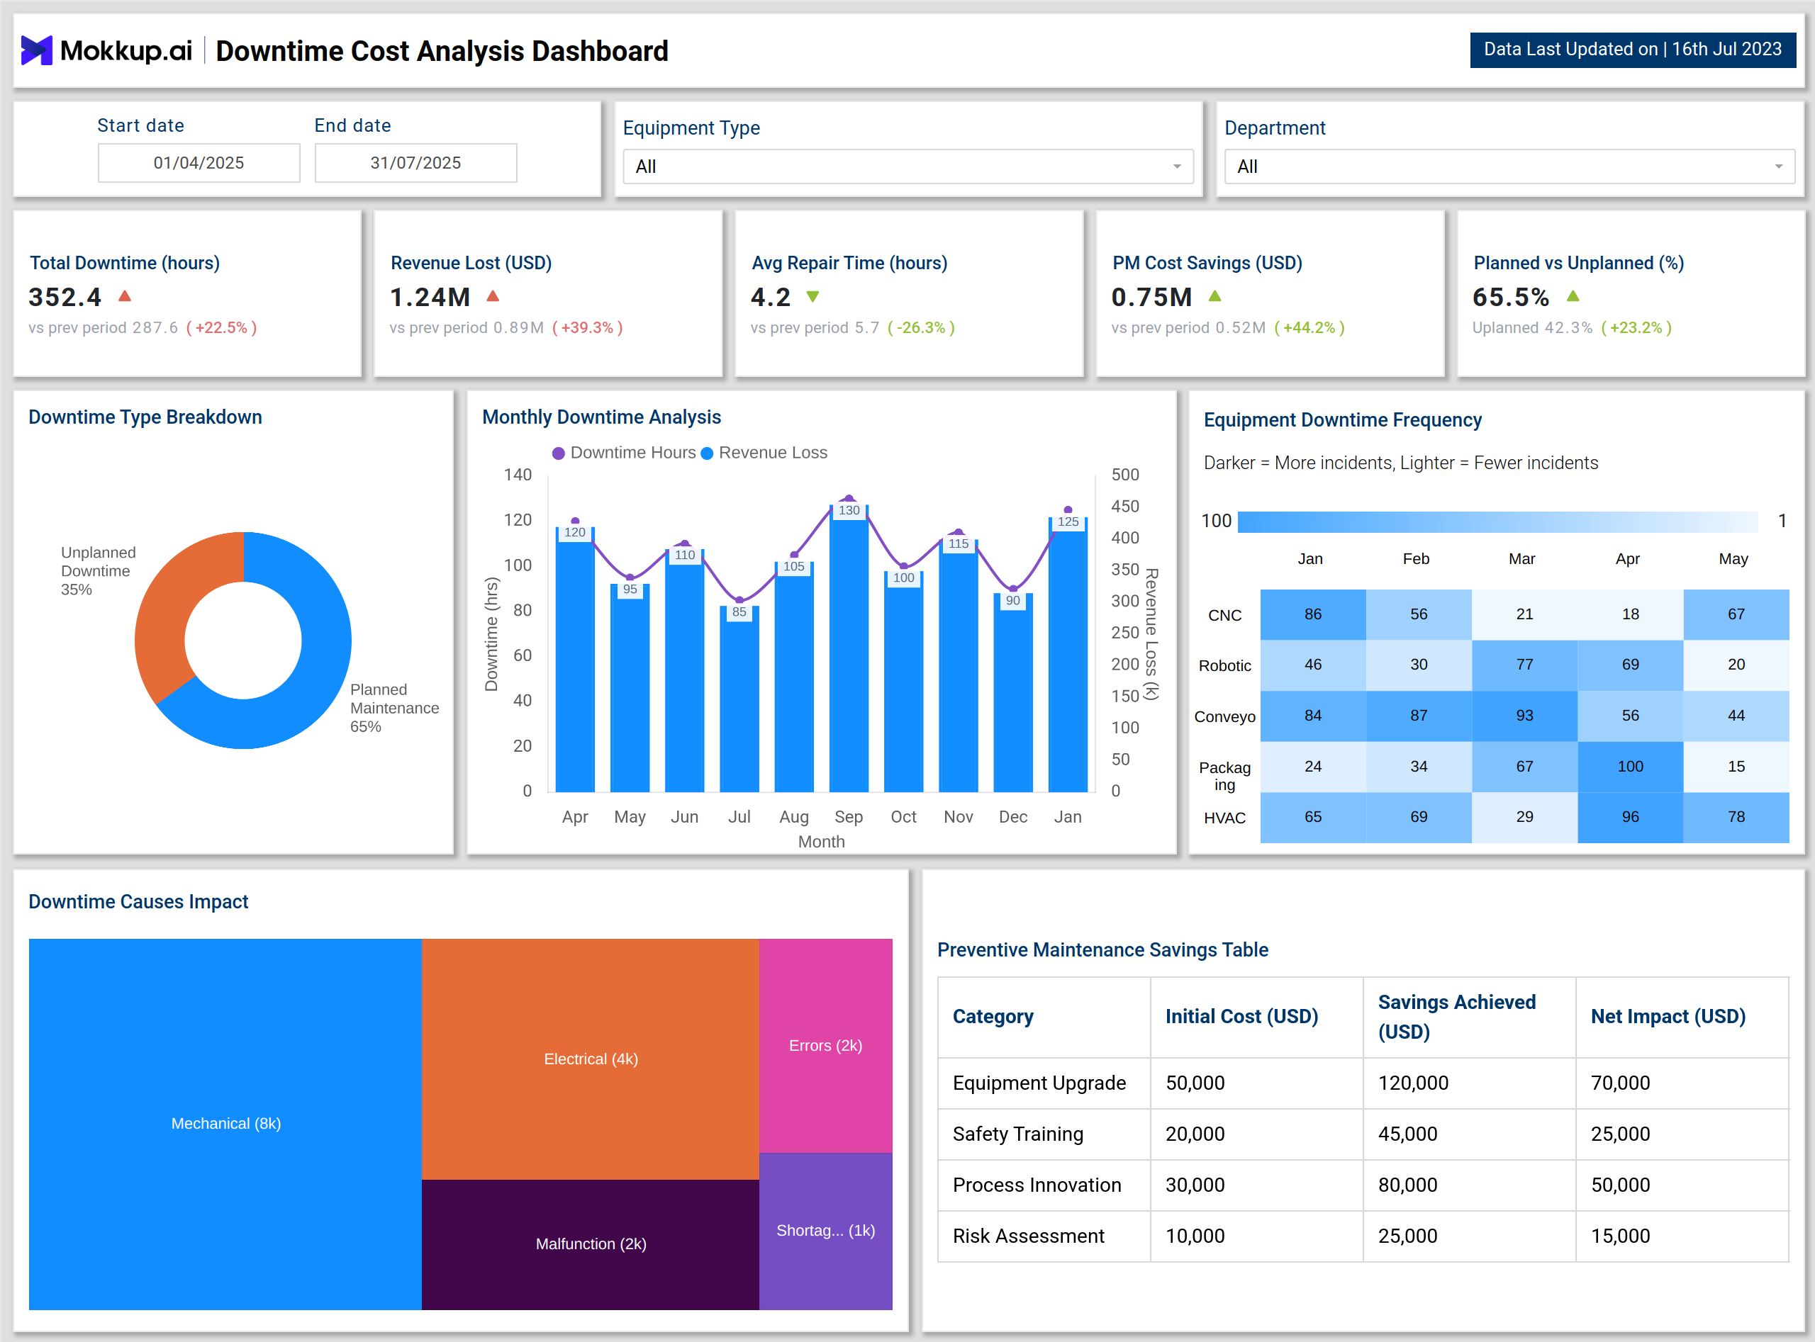The image size is (1815, 1342).
Task: Click the Oct bar labeled 100
Action: [x=904, y=681]
